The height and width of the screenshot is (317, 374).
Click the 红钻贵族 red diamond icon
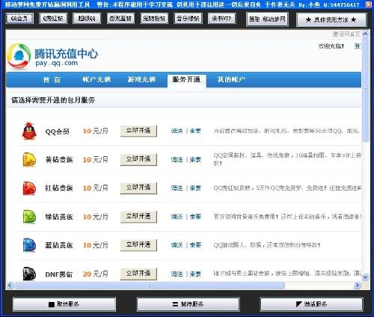pyautogui.click(x=29, y=188)
